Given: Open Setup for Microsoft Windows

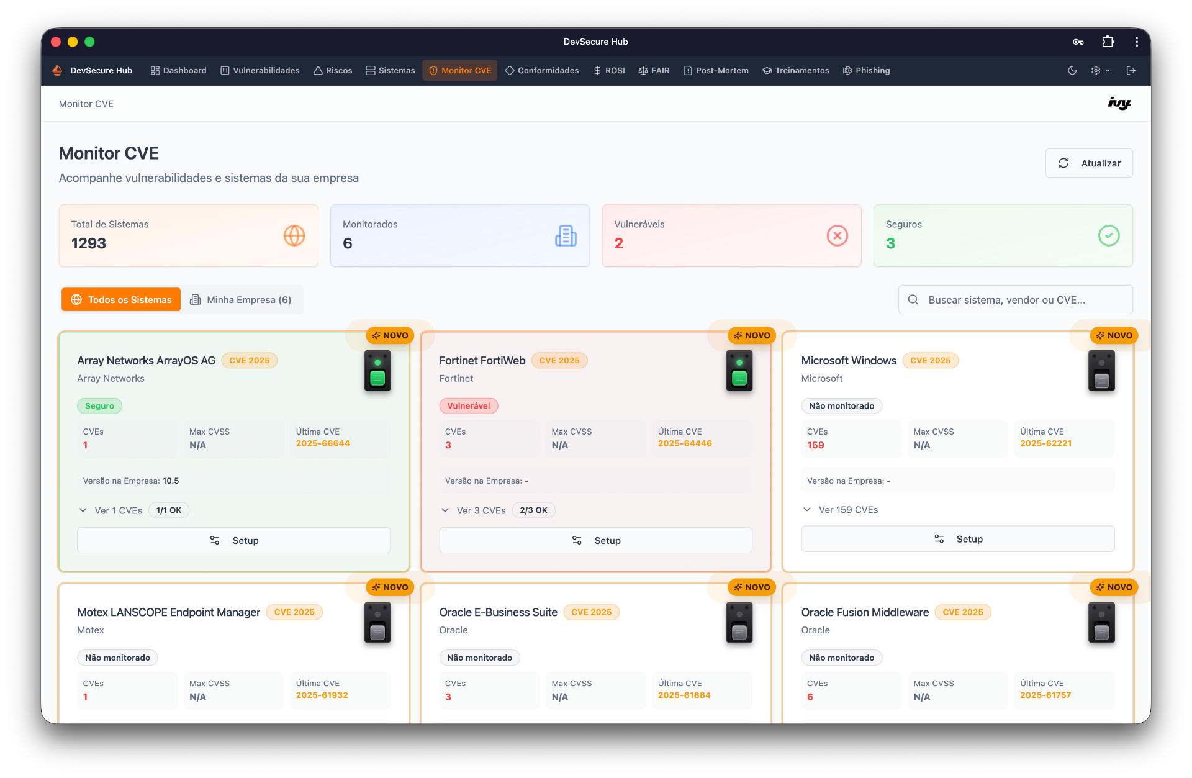Looking at the screenshot, I should [958, 540].
